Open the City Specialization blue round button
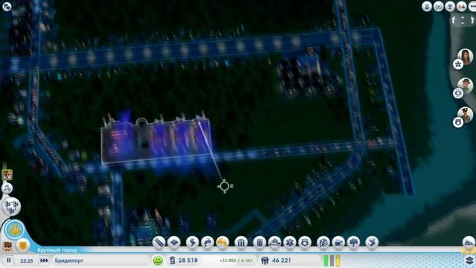The width and height of the screenshot is (476, 268). click(x=14, y=229)
